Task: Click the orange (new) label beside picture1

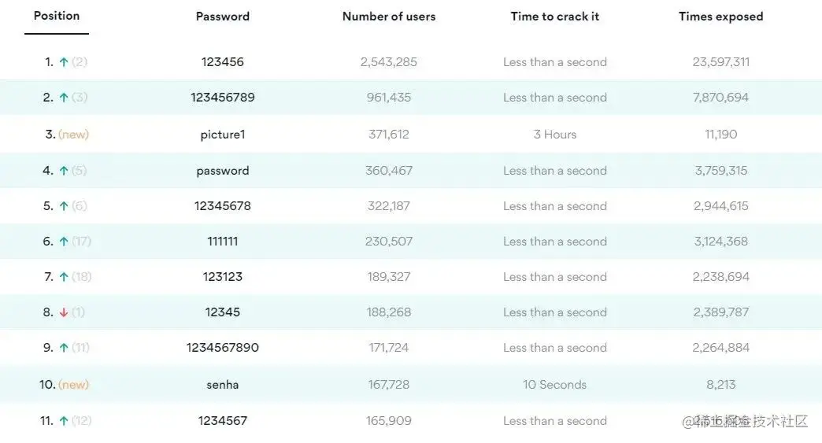Action: point(74,135)
